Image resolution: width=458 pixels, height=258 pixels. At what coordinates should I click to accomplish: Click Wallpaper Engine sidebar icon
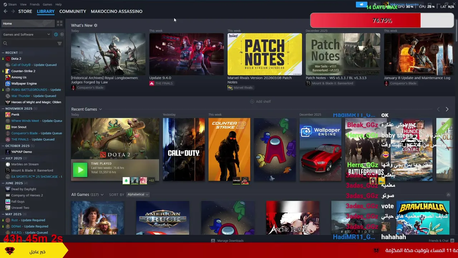pyautogui.click(x=8, y=83)
